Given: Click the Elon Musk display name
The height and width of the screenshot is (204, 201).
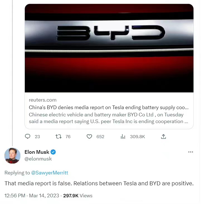Looking at the screenshot, I should pos(37,152).
